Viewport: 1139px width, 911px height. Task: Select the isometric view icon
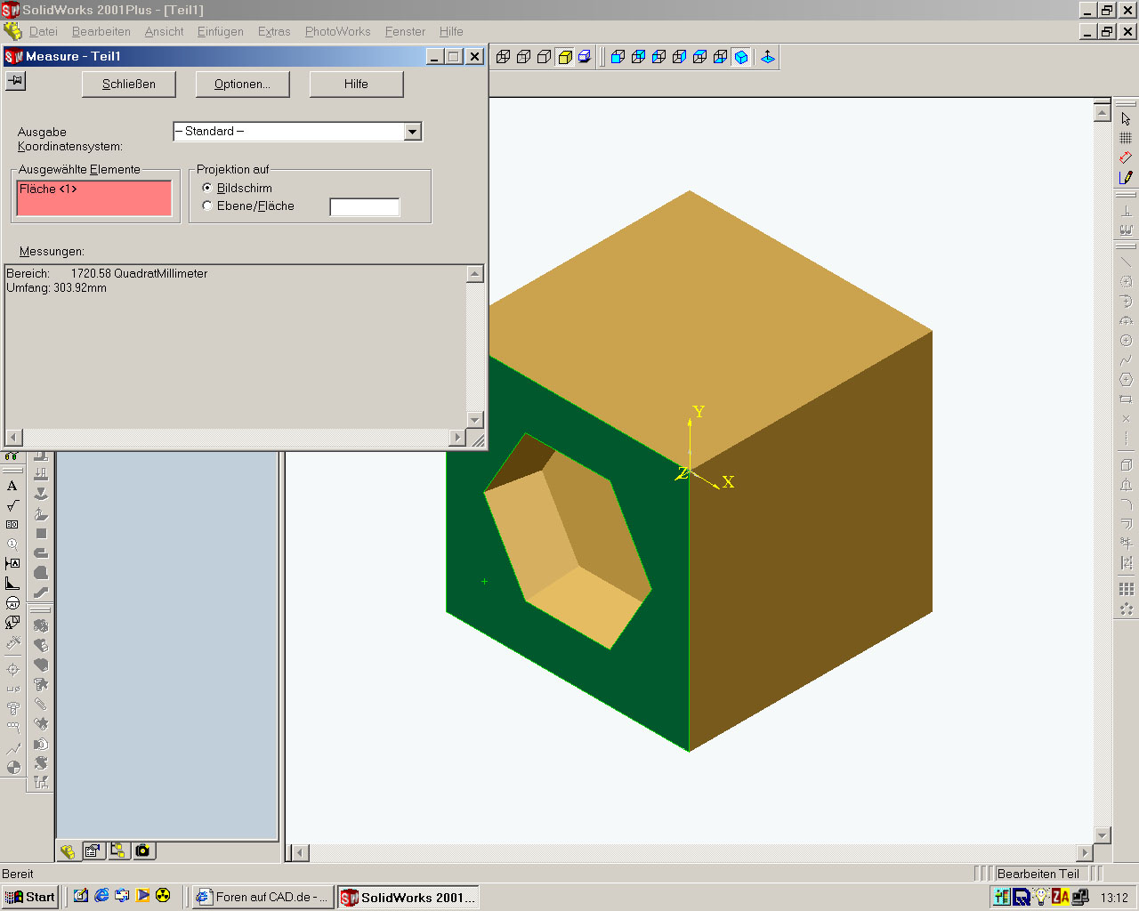(x=740, y=57)
